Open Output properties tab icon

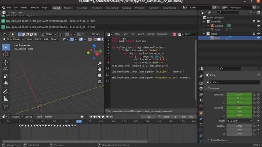tap(201, 89)
